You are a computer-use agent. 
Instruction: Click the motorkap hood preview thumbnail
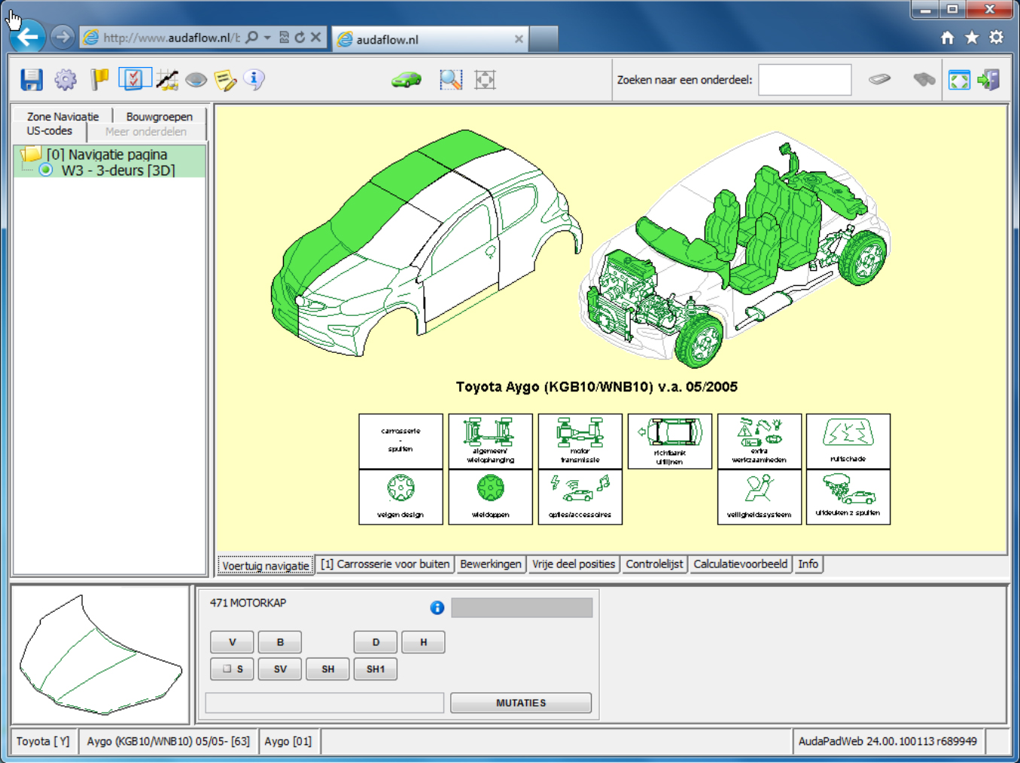pos(100,655)
